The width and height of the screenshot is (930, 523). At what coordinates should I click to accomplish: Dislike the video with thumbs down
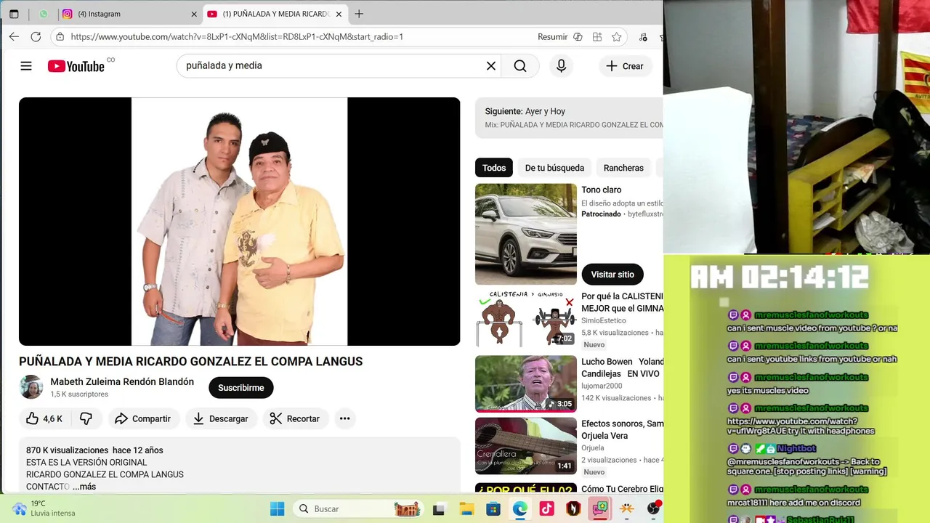point(86,418)
